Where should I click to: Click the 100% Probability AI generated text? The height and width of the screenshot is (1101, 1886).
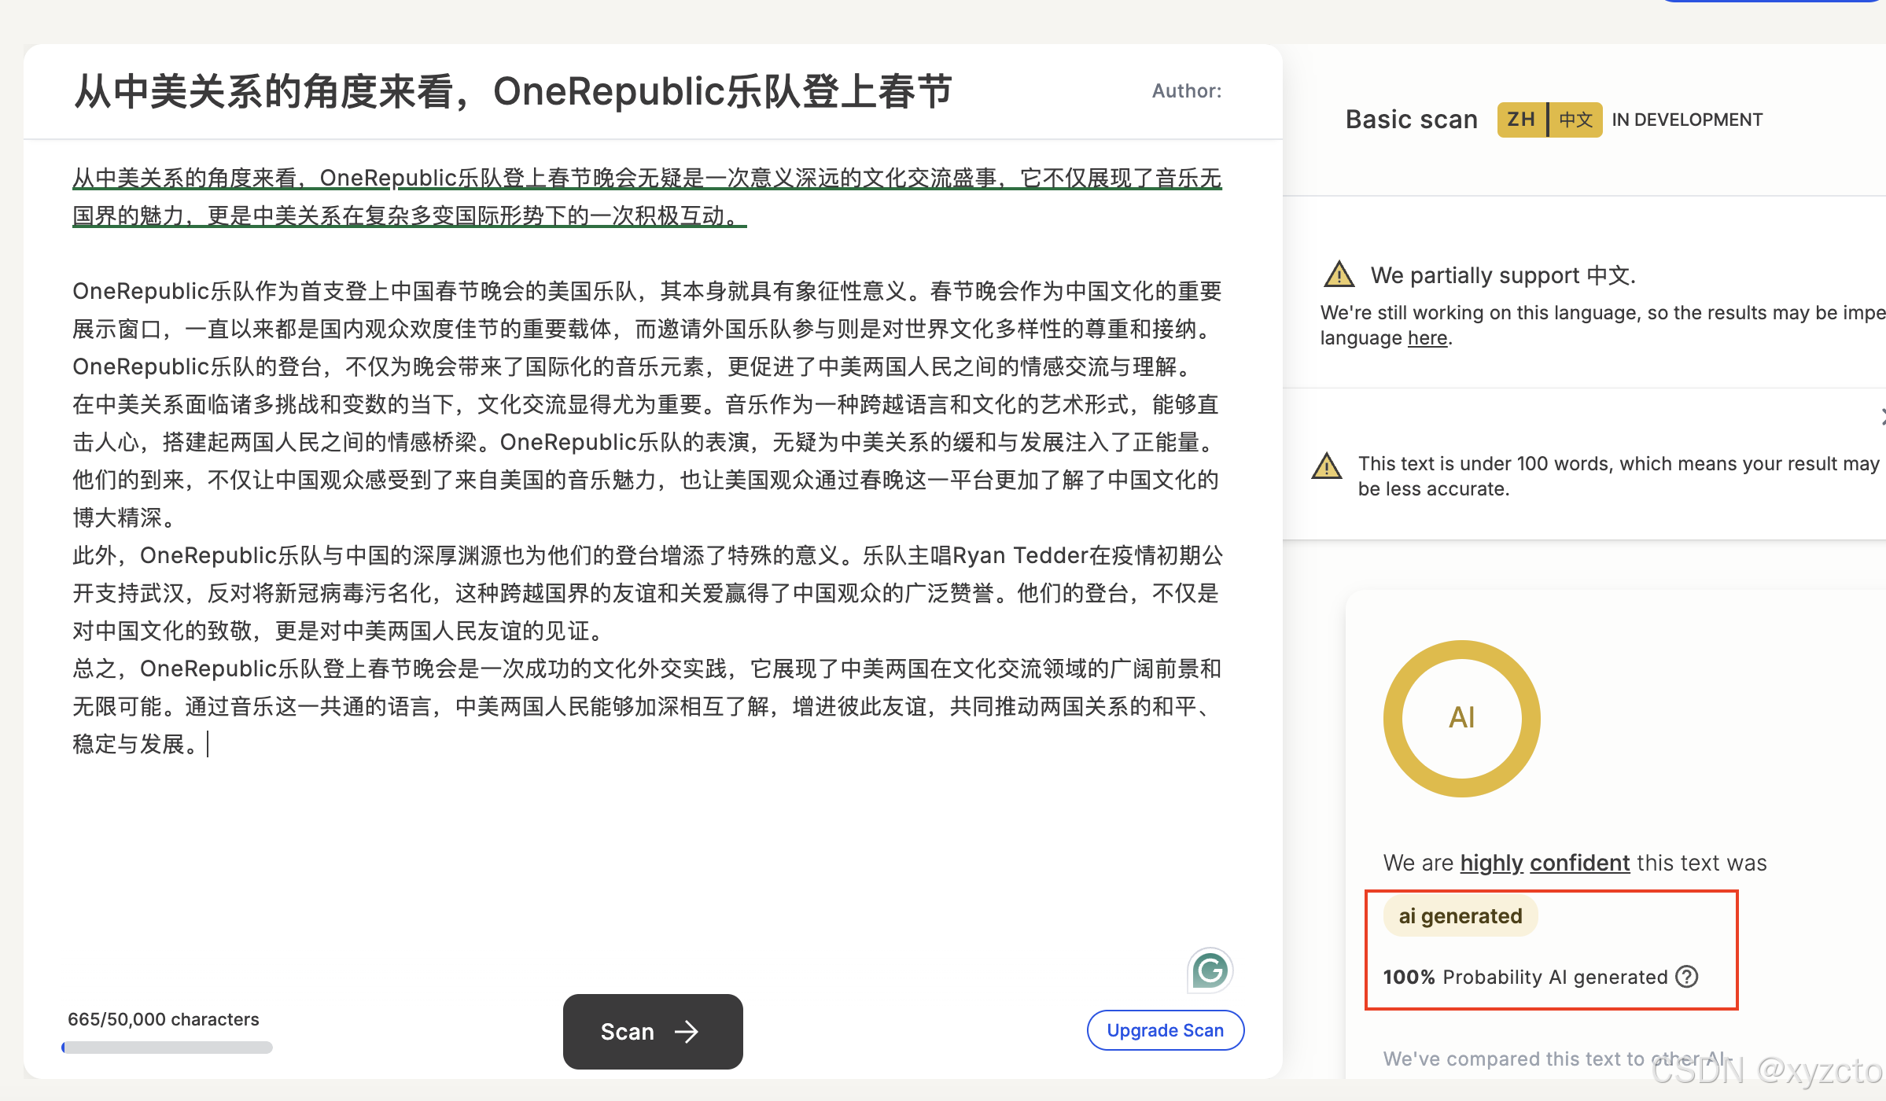pyautogui.click(x=1525, y=977)
